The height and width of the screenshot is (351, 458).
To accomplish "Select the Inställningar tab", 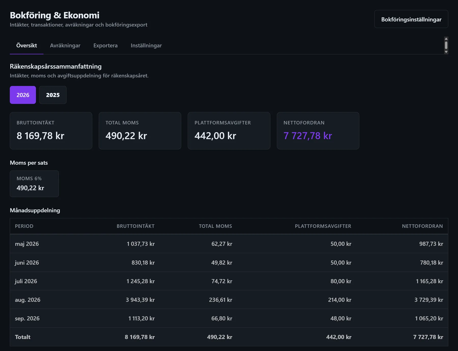I will 146,46.
